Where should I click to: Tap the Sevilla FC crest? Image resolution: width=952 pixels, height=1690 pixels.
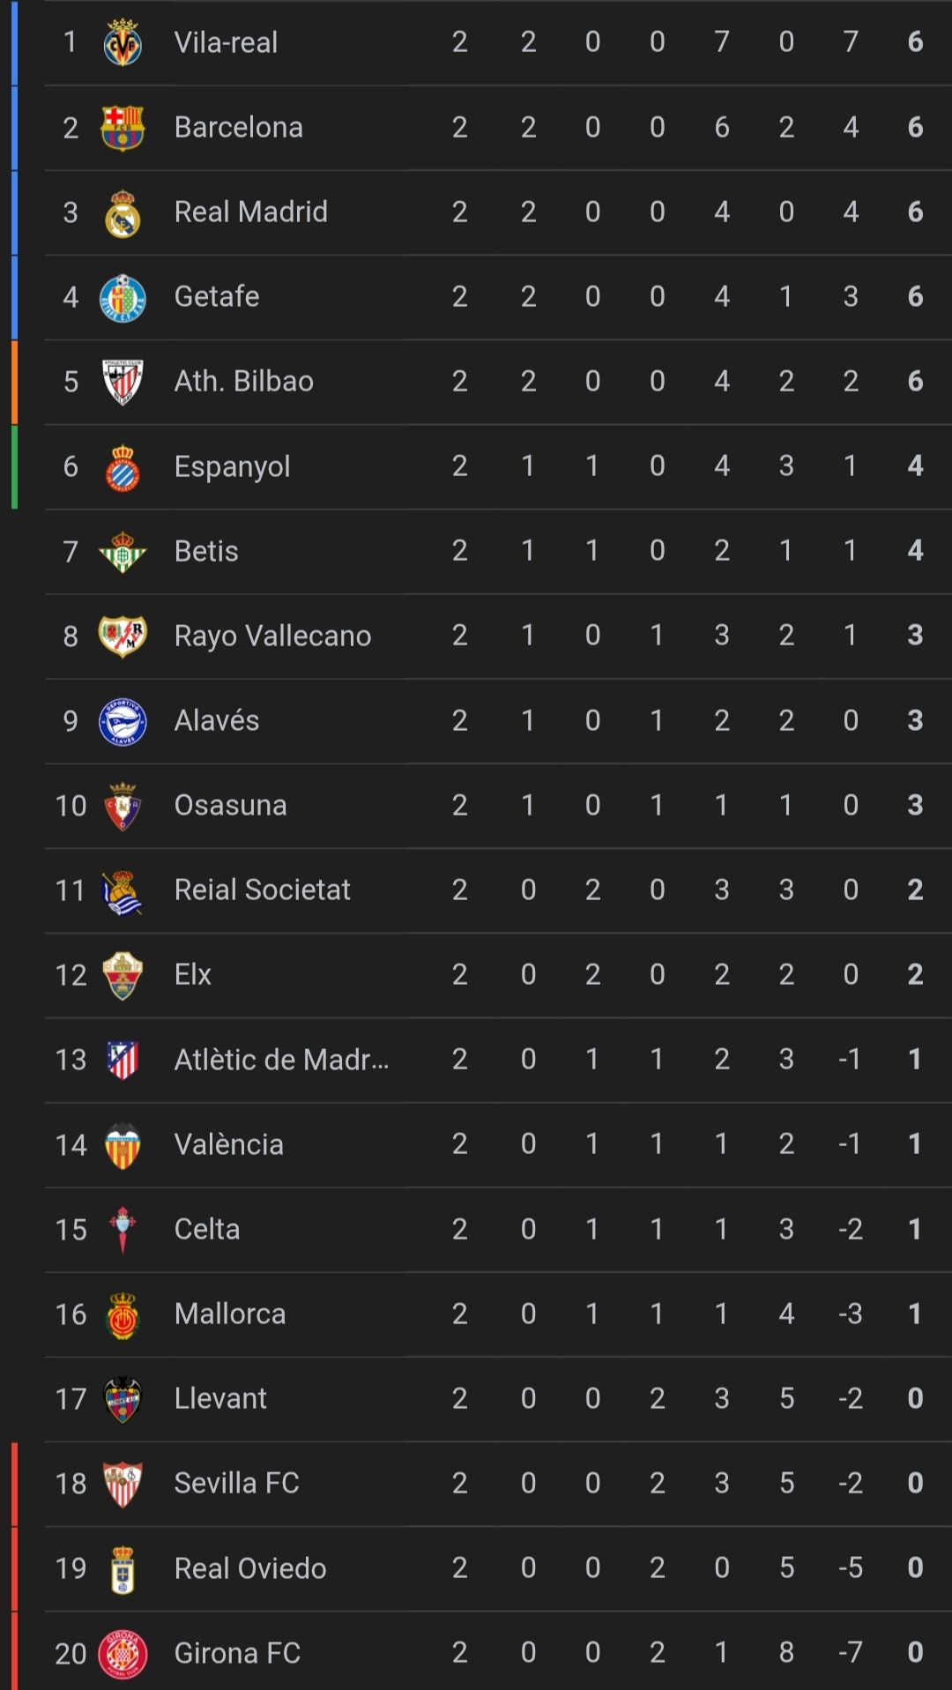click(x=123, y=1484)
